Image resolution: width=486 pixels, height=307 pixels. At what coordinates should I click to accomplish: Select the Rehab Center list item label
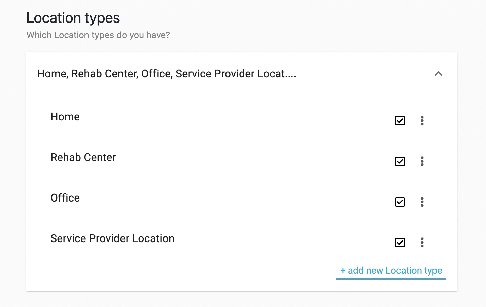point(83,157)
